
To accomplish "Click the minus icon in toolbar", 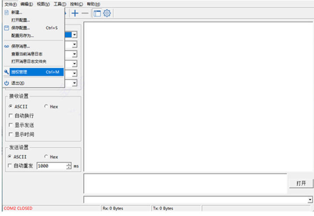I will click(x=85, y=13).
